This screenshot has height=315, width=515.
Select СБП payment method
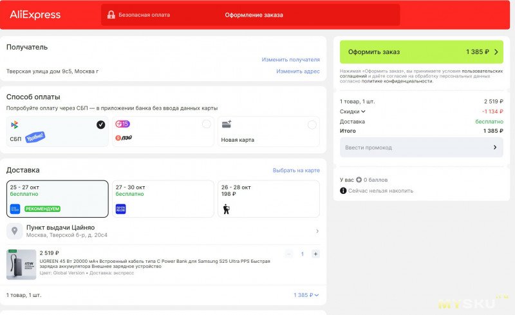click(x=57, y=131)
